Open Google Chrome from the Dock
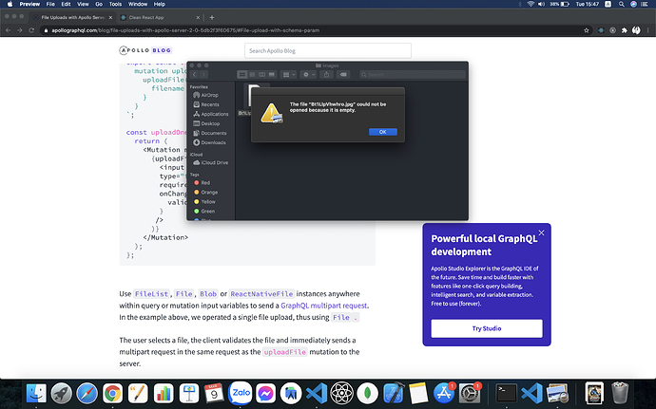The height and width of the screenshot is (409, 656). click(112, 393)
